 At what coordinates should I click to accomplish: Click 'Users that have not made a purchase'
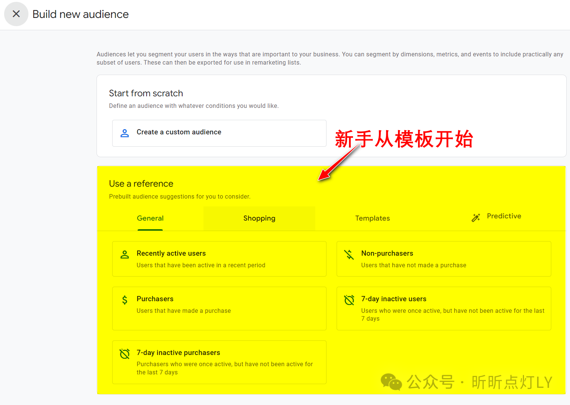coord(414,265)
